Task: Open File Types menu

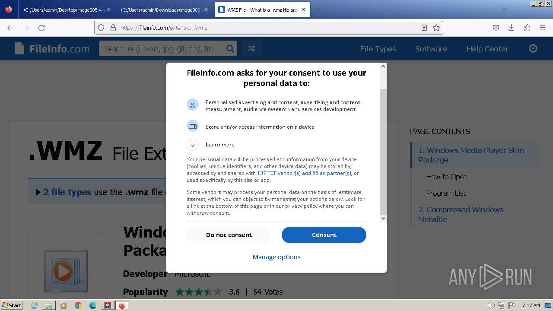Action: point(378,49)
